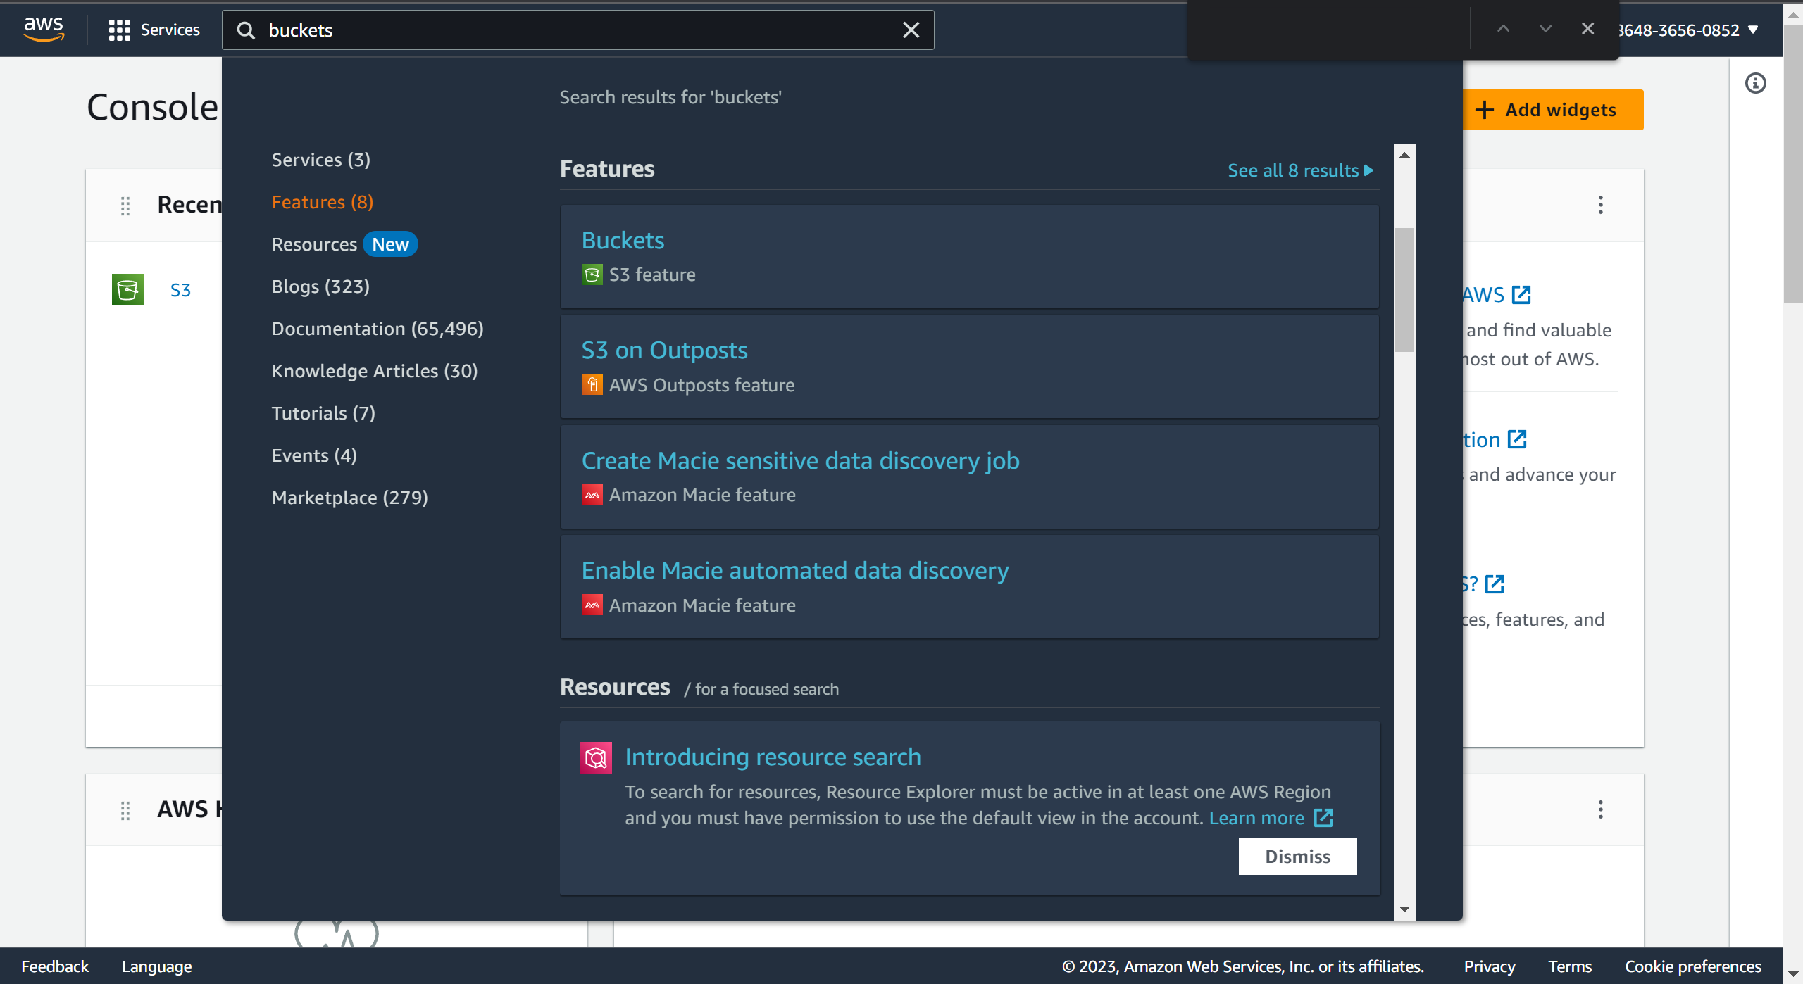Click the search magnifier icon

point(245,30)
